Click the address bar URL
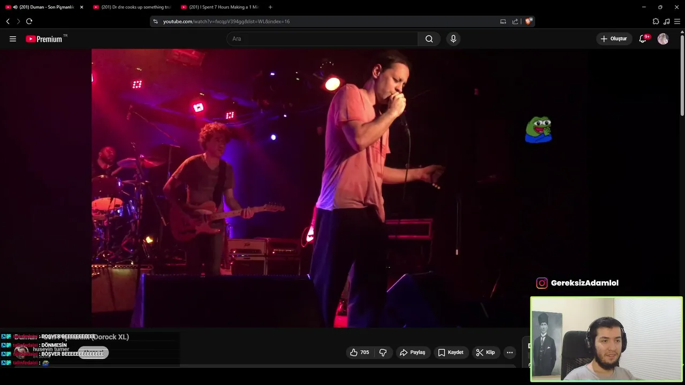685x385 pixels. click(226, 21)
